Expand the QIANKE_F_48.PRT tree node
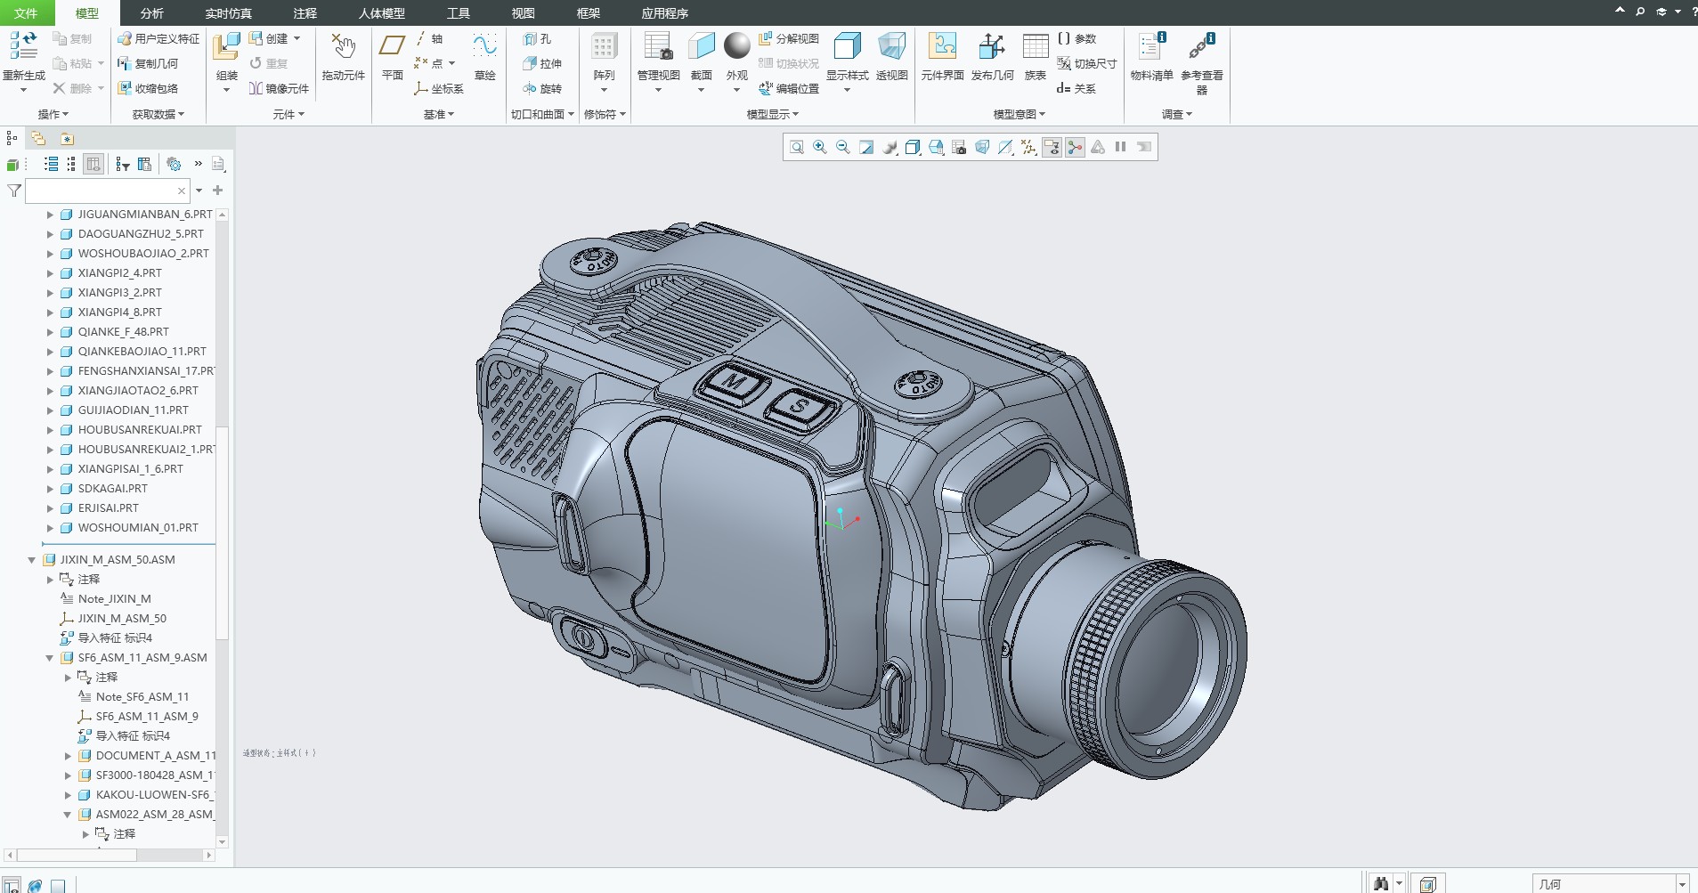 coord(50,332)
